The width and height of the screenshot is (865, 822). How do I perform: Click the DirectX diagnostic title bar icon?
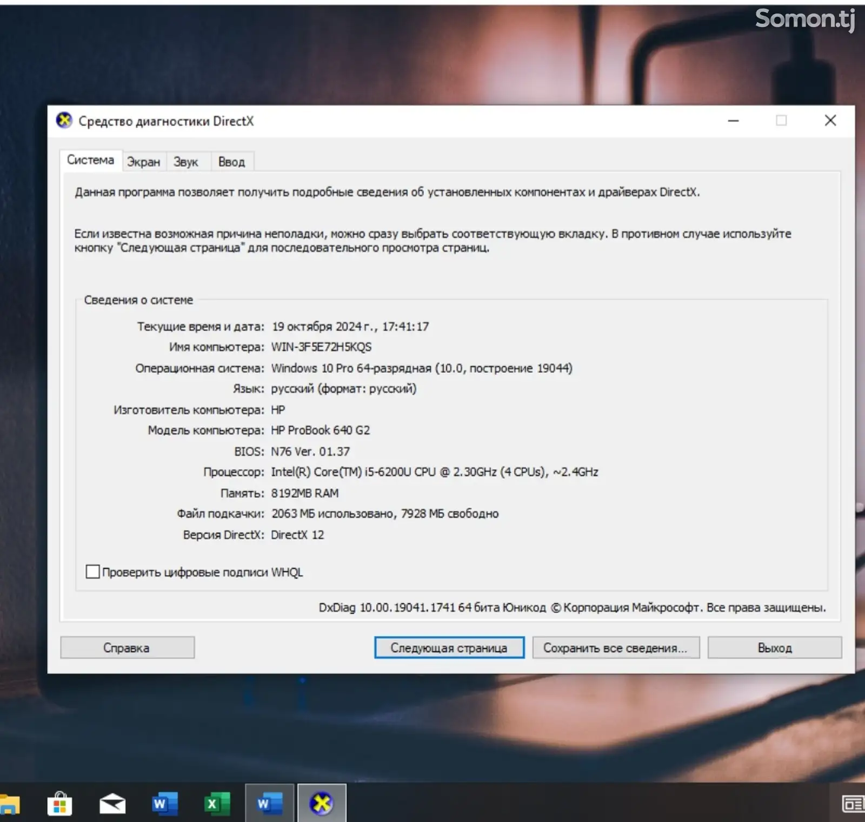click(64, 120)
